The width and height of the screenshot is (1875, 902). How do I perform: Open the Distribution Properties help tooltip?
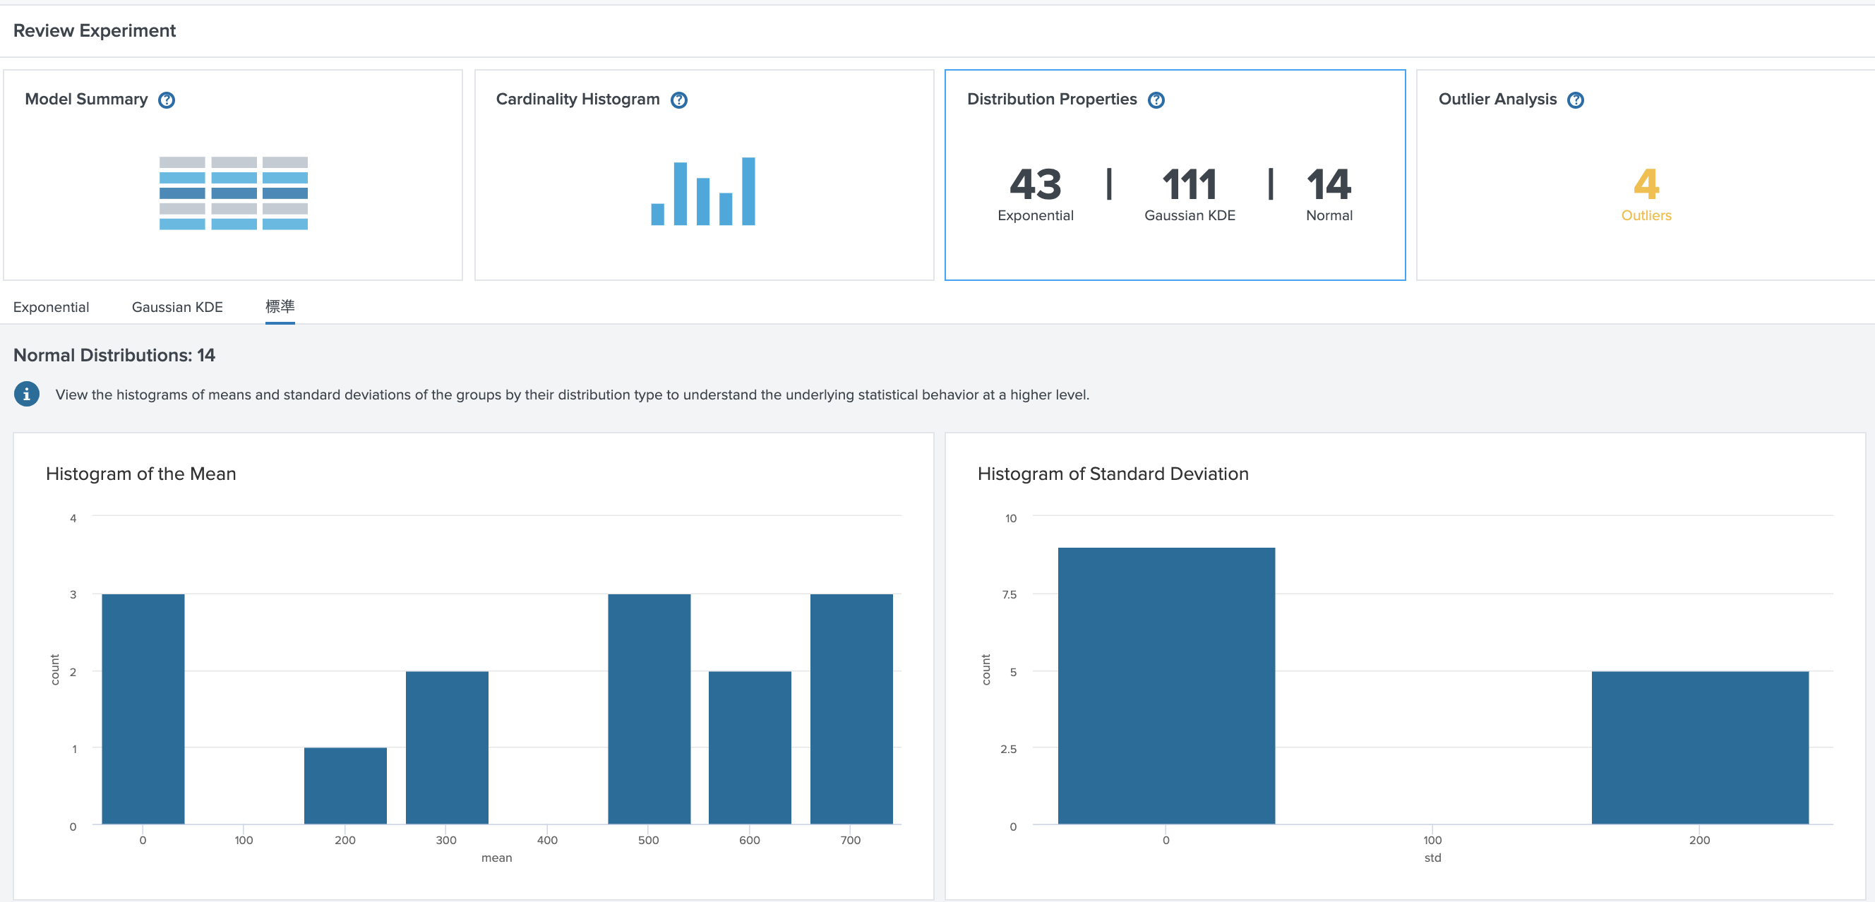1156,100
